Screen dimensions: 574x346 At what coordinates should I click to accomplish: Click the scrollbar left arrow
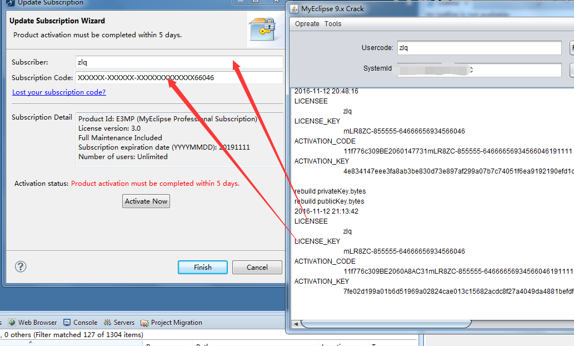pyautogui.click(x=296, y=324)
